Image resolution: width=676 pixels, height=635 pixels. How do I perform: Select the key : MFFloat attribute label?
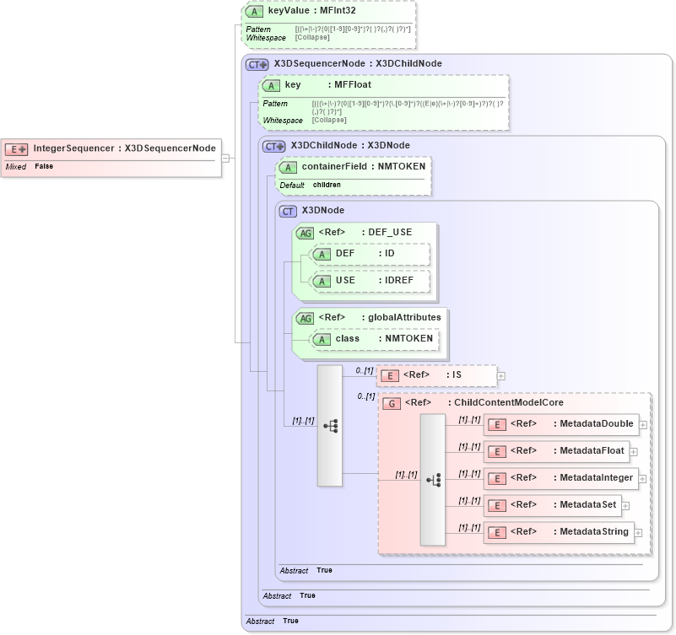coord(327,84)
